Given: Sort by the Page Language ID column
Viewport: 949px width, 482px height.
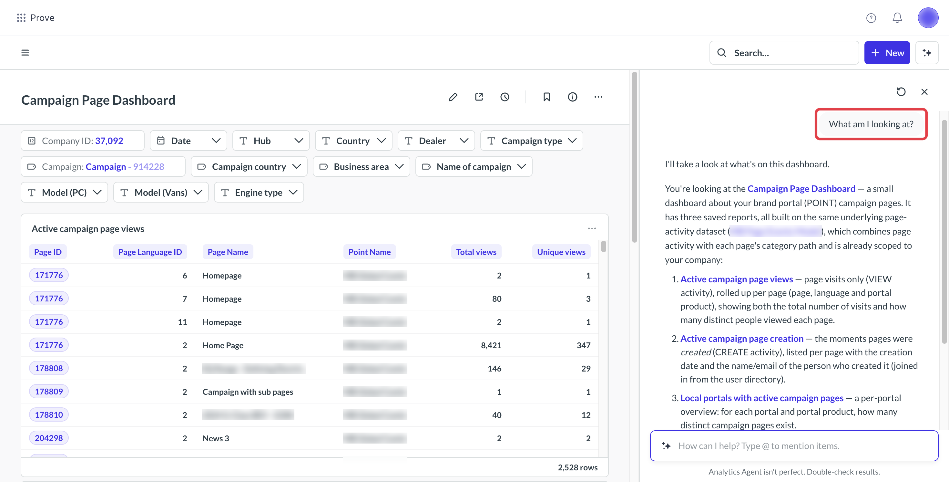Looking at the screenshot, I should [x=150, y=252].
